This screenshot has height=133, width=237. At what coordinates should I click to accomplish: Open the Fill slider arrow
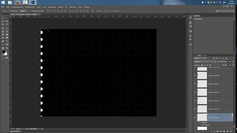click(233, 65)
